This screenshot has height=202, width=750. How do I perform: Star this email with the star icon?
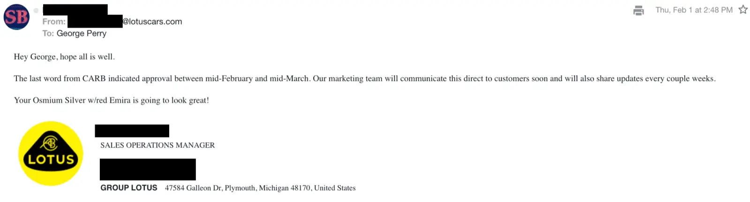pyautogui.click(x=743, y=10)
